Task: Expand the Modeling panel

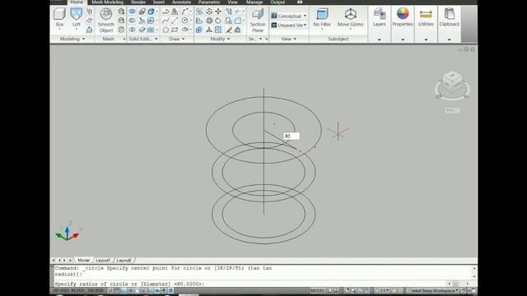Action: tap(72, 39)
